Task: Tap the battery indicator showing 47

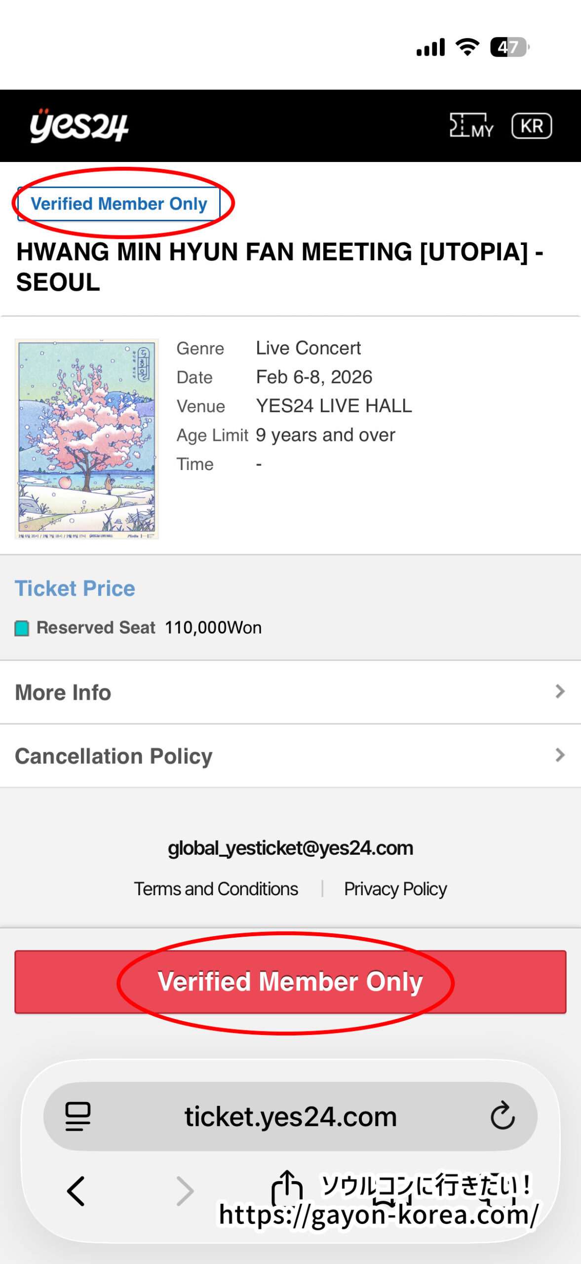Action: point(509,47)
